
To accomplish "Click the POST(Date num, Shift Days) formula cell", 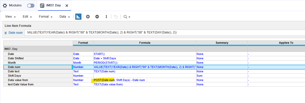I will [x=145, y=80].
